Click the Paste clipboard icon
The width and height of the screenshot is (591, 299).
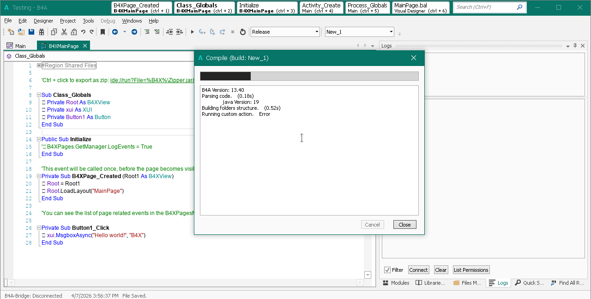74,32
